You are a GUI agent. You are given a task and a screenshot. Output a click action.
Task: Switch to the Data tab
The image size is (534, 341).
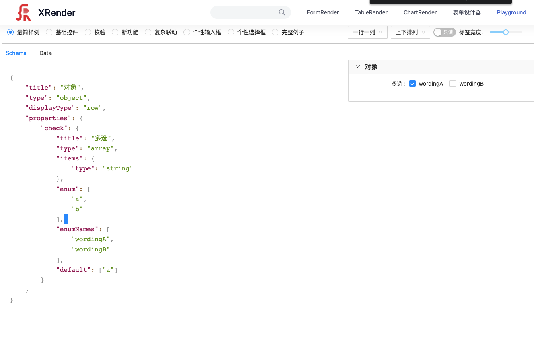click(x=45, y=53)
